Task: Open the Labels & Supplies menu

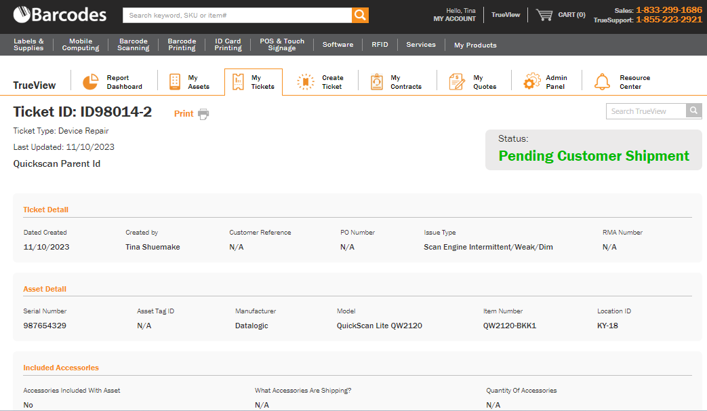Action: (x=28, y=45)
